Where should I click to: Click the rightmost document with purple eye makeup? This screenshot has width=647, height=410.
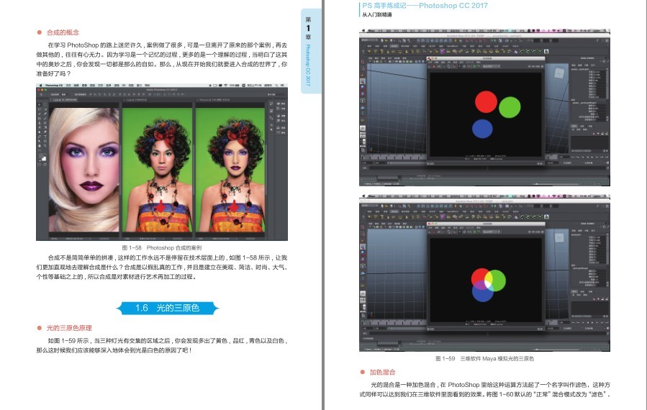pos(230,170)
